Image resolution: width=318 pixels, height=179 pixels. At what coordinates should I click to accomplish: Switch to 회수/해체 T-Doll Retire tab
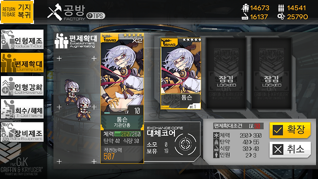tap(23, 109)
